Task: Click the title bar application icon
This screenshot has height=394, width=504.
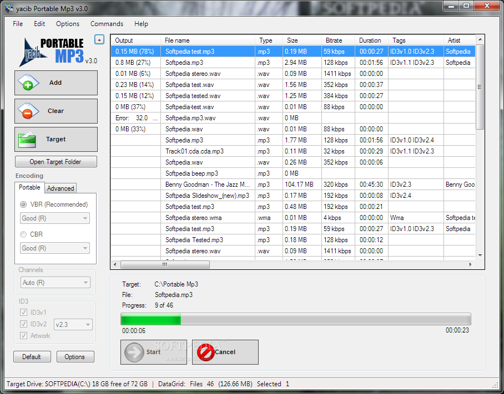Action: (x=9, y=8)
